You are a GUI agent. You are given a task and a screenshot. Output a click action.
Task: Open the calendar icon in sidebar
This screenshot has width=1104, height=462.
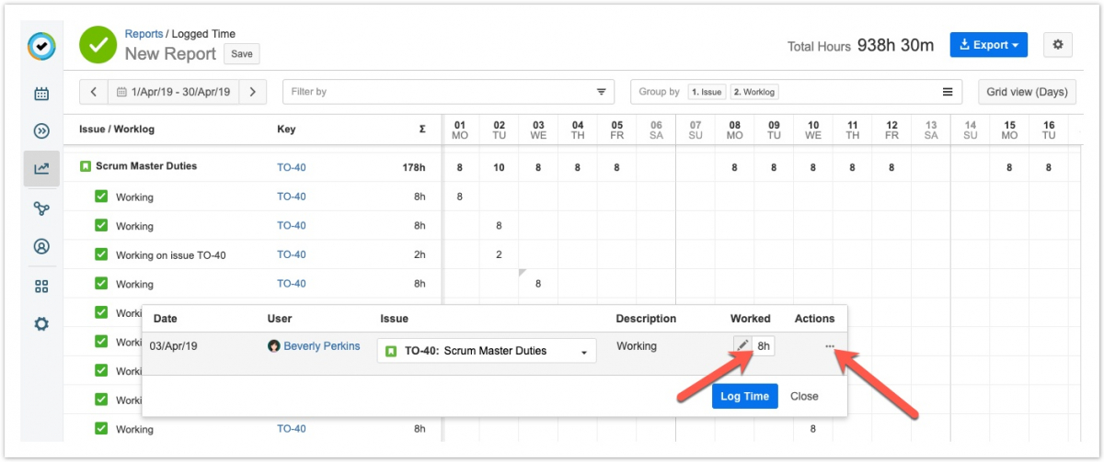click(41, 94)
